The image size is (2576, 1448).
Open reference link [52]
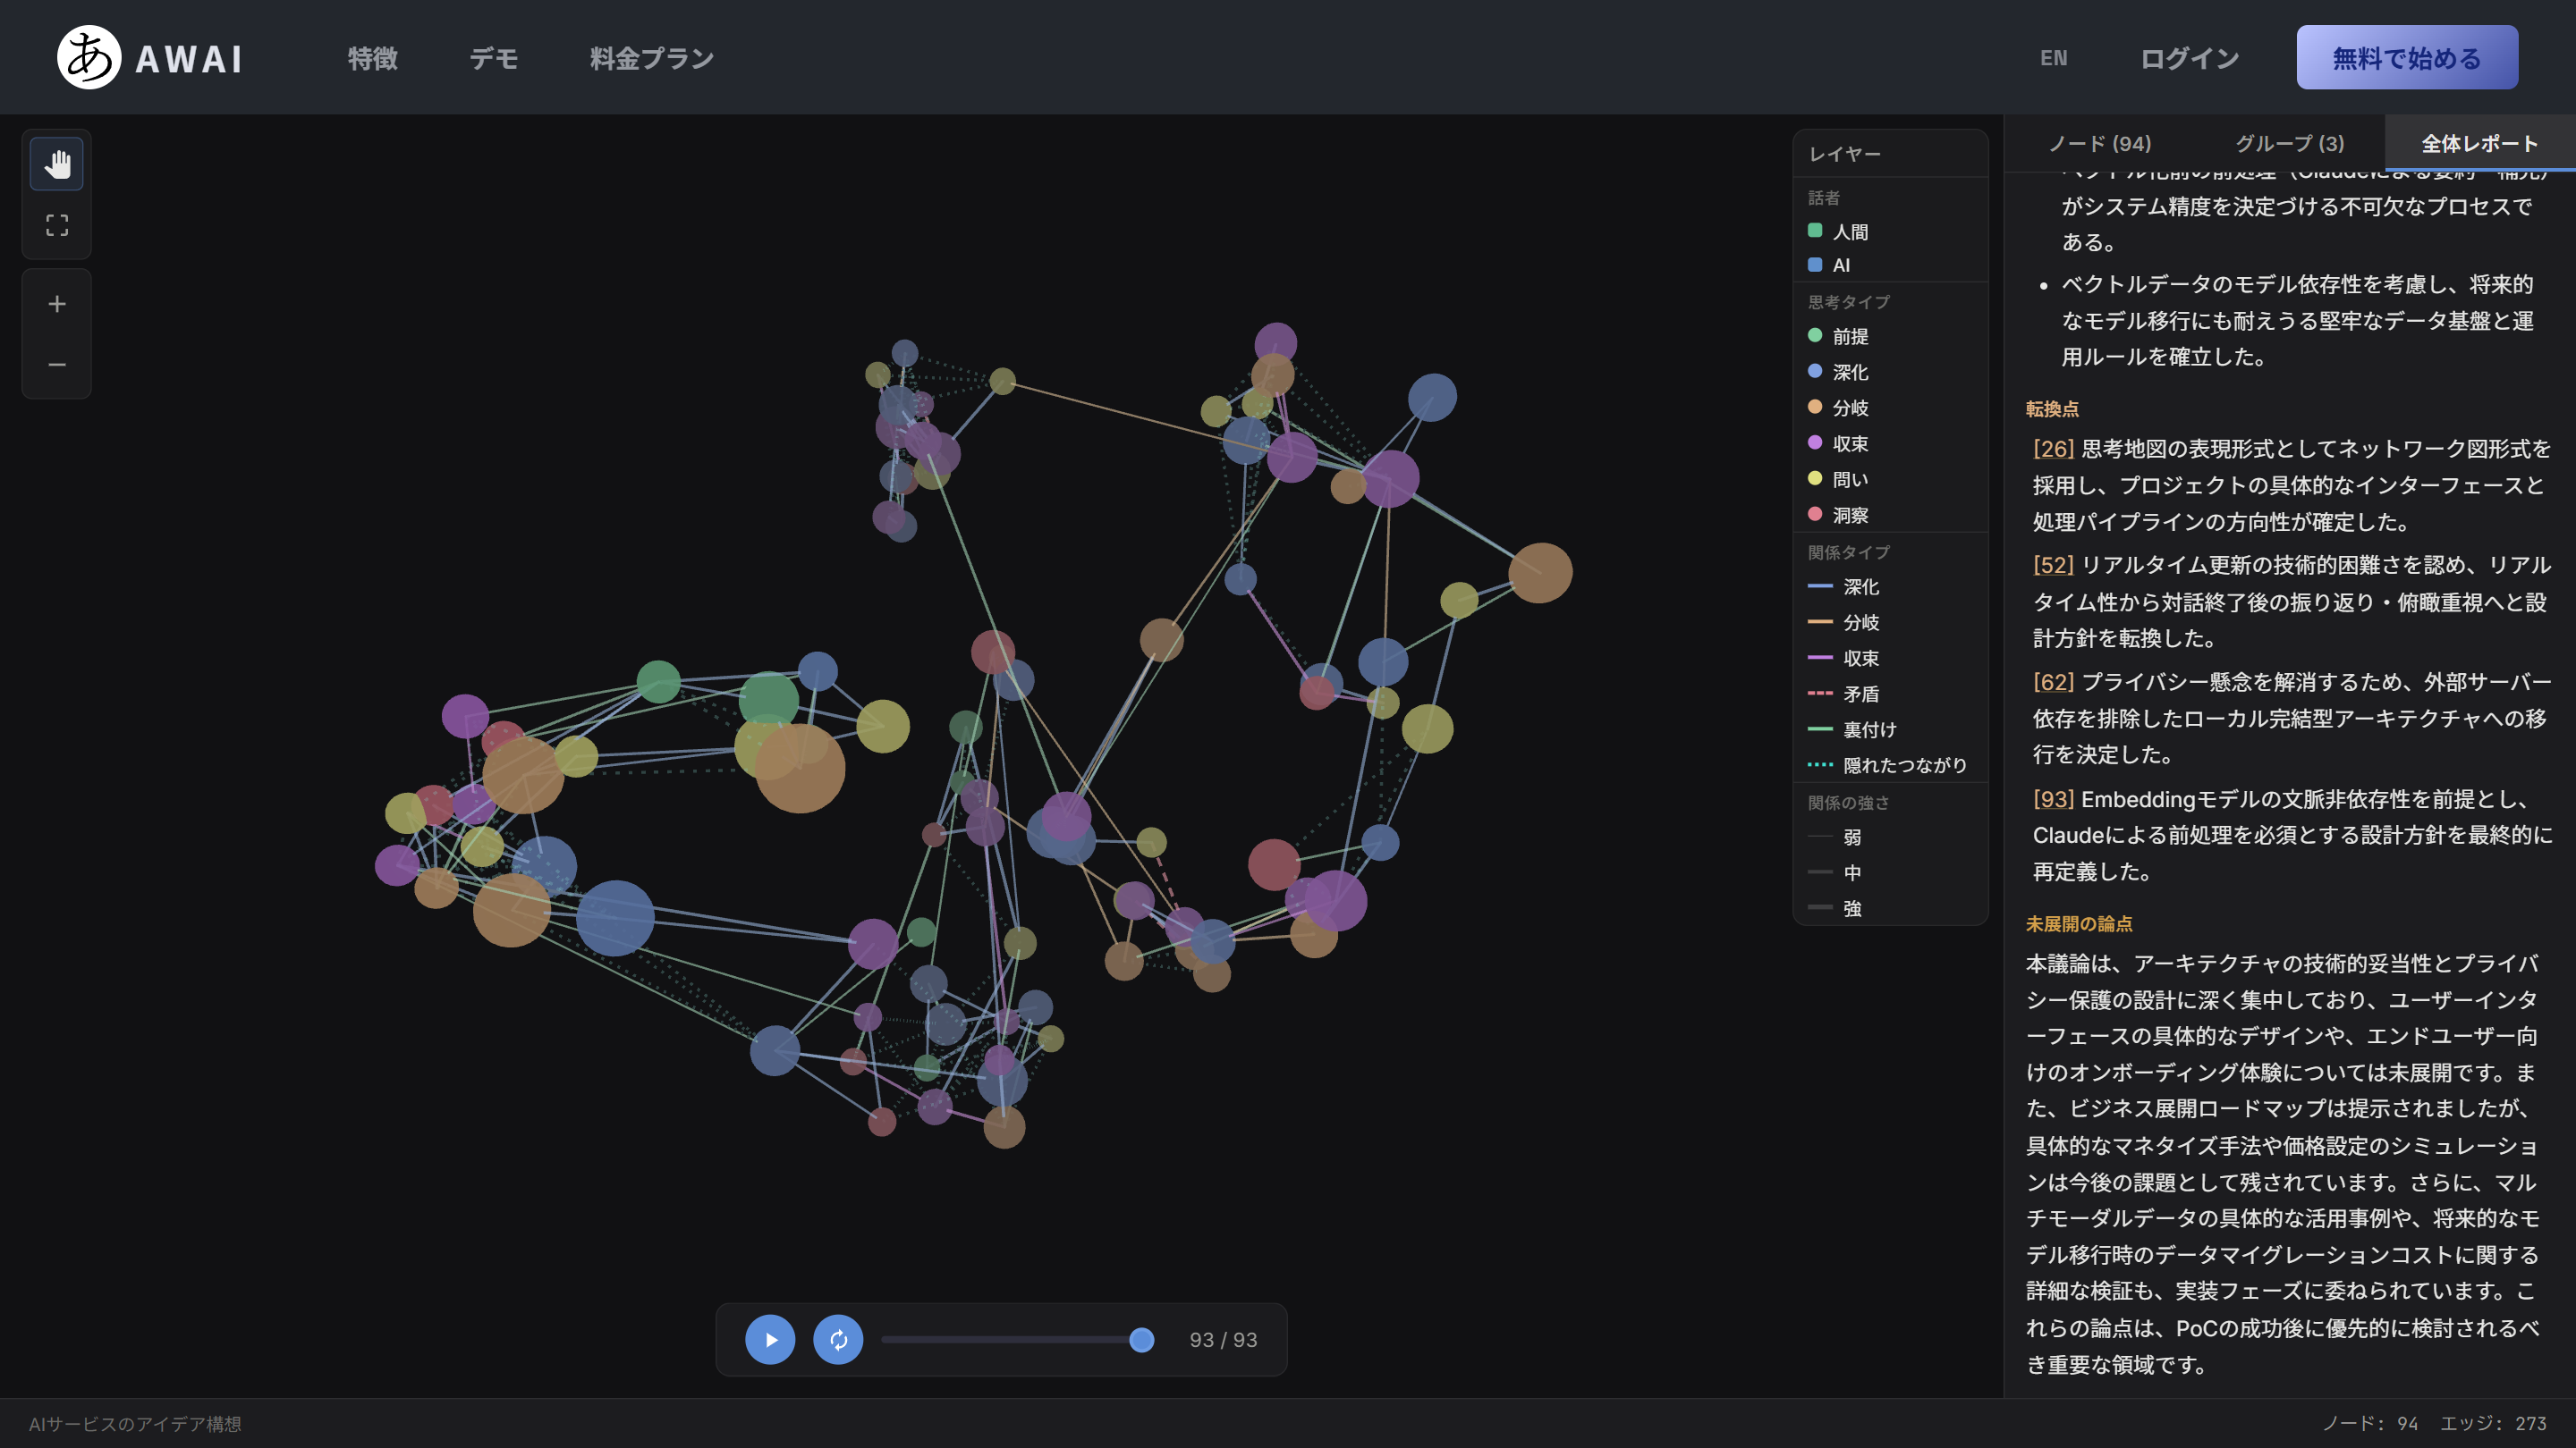point(2052,565)
